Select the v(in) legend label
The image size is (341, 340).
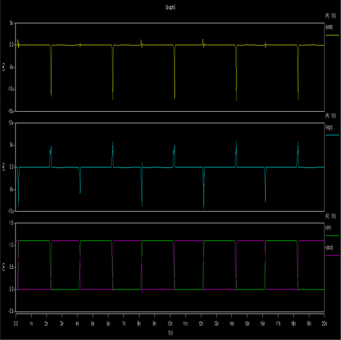pyautogui.click(x=328, y=228)
